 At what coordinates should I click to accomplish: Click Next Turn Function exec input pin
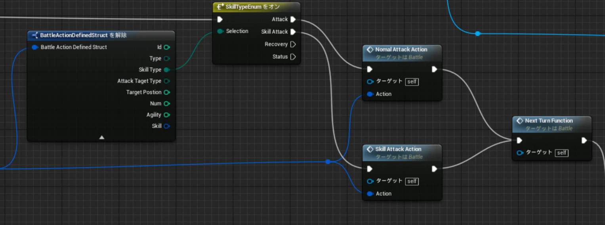coord(519,140)
